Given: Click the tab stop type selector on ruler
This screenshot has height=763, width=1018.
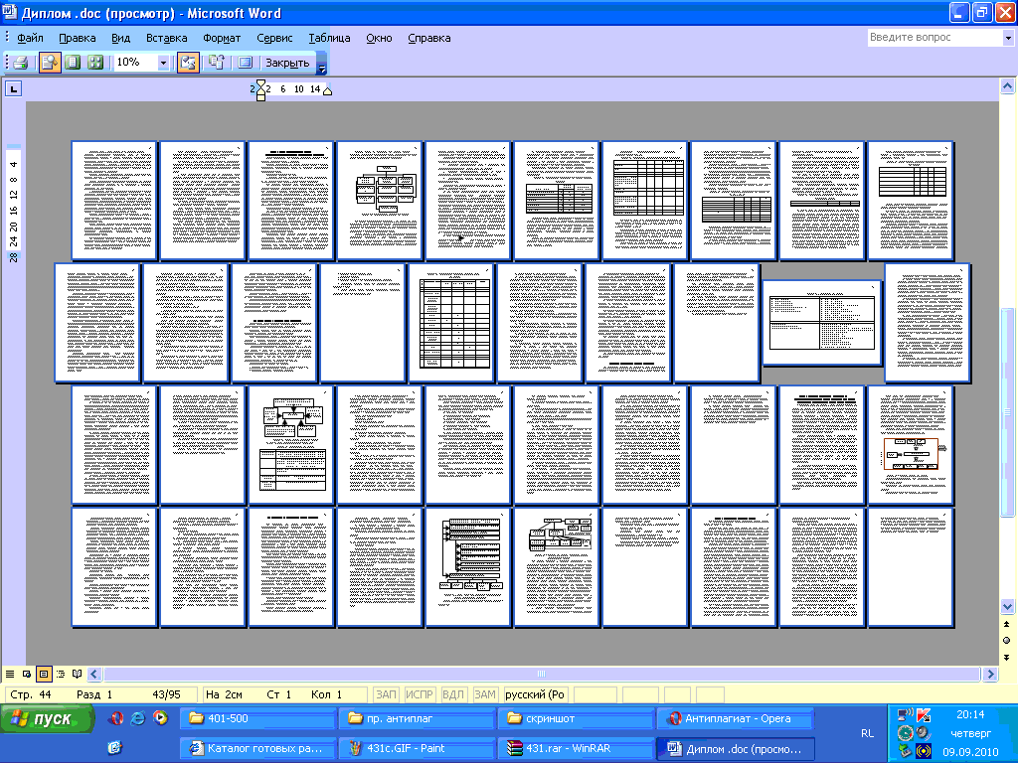Looking at the screenshot, I should pyautogui.click(x=14, y=88).
